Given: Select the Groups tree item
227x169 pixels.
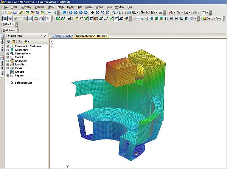Looking at the screenshot, I should [x=19, y=72].
